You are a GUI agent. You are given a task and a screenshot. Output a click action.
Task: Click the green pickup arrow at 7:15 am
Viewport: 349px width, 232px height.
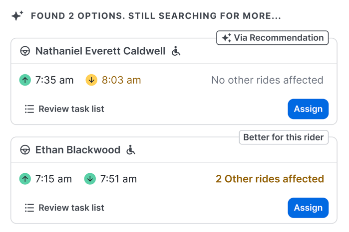click(x=25, y=179)
